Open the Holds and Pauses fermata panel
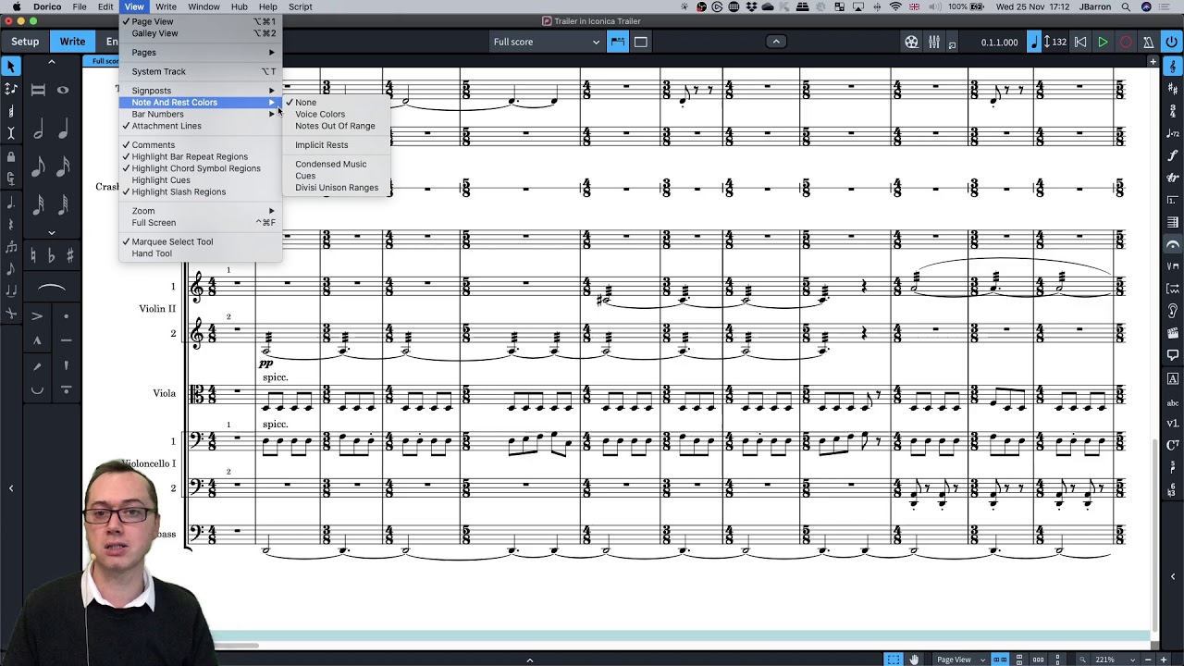Image resolution: width=1184 pixels, height=666 pixels. (x=1173, y=244)
